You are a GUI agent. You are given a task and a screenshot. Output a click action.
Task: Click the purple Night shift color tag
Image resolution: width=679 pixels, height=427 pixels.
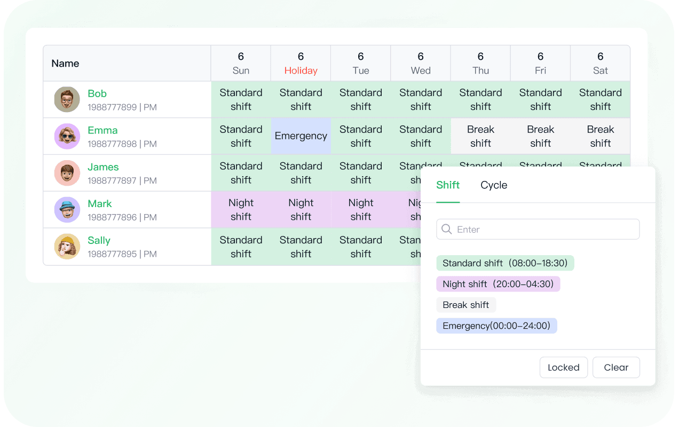point(498,284)
